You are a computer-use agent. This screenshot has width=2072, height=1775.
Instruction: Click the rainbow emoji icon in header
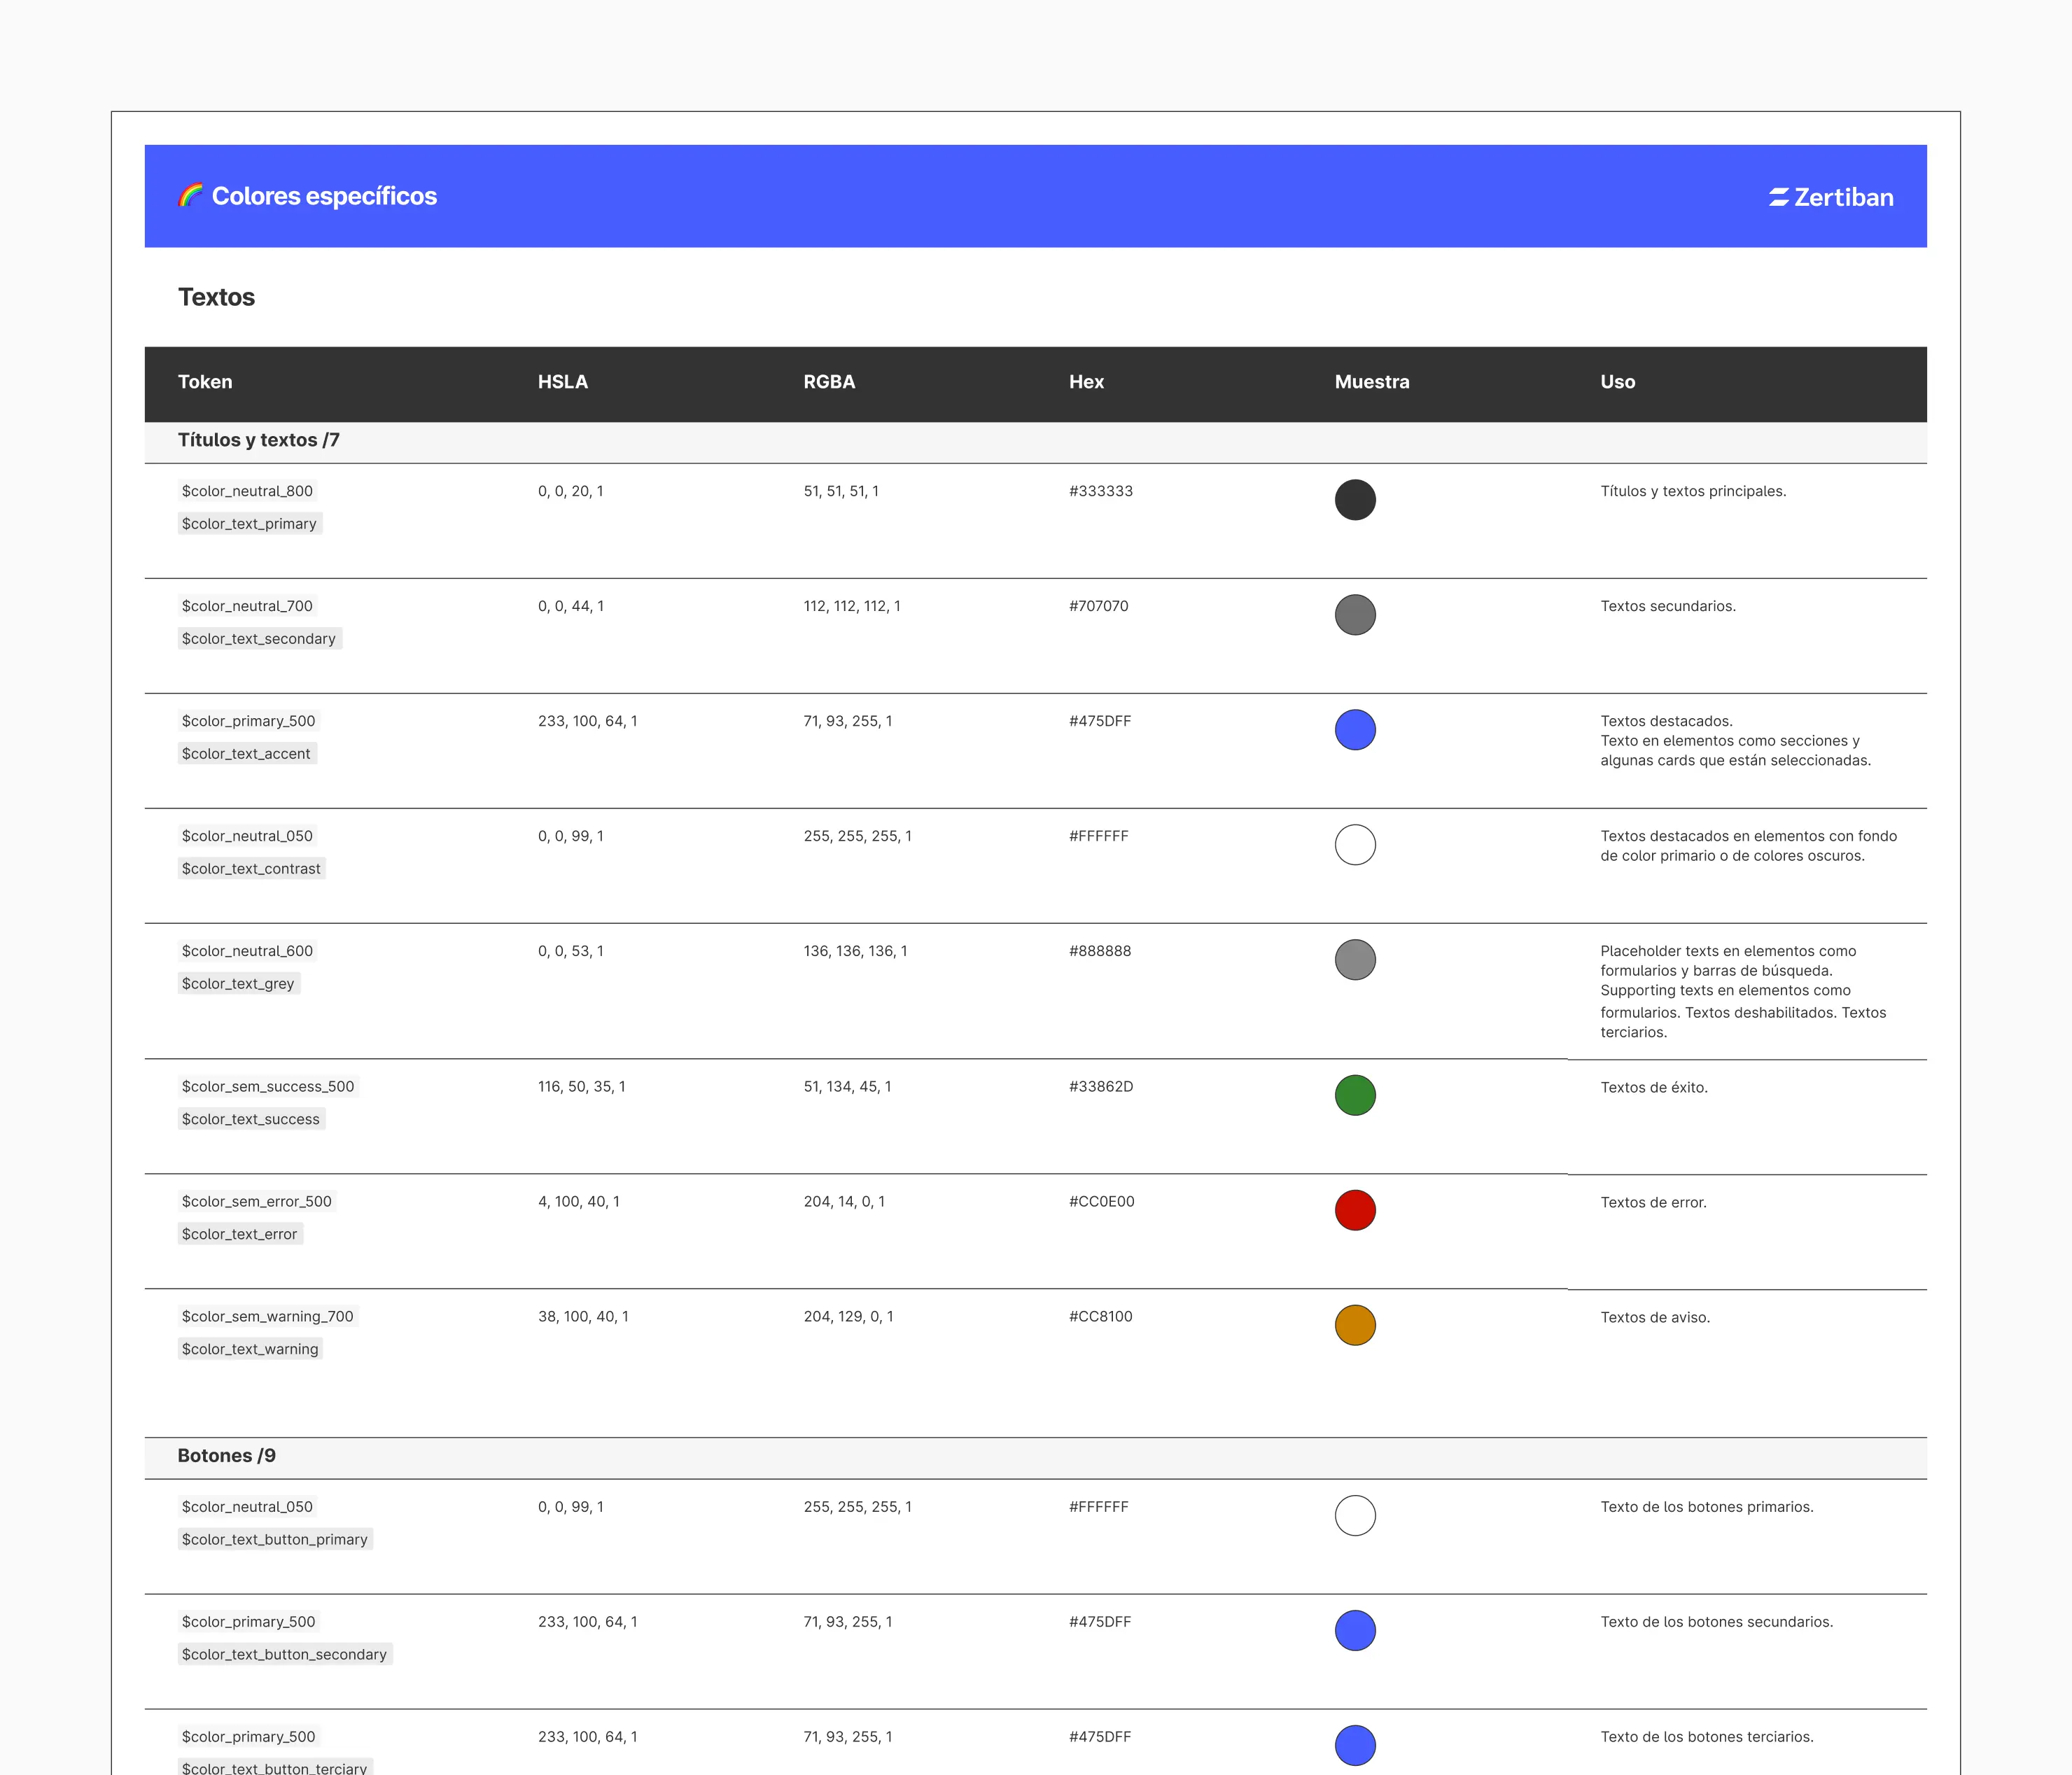190,196
